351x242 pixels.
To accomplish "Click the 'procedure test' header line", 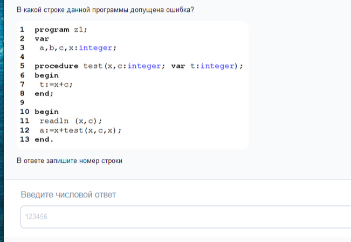I will [x=139, y=66].
